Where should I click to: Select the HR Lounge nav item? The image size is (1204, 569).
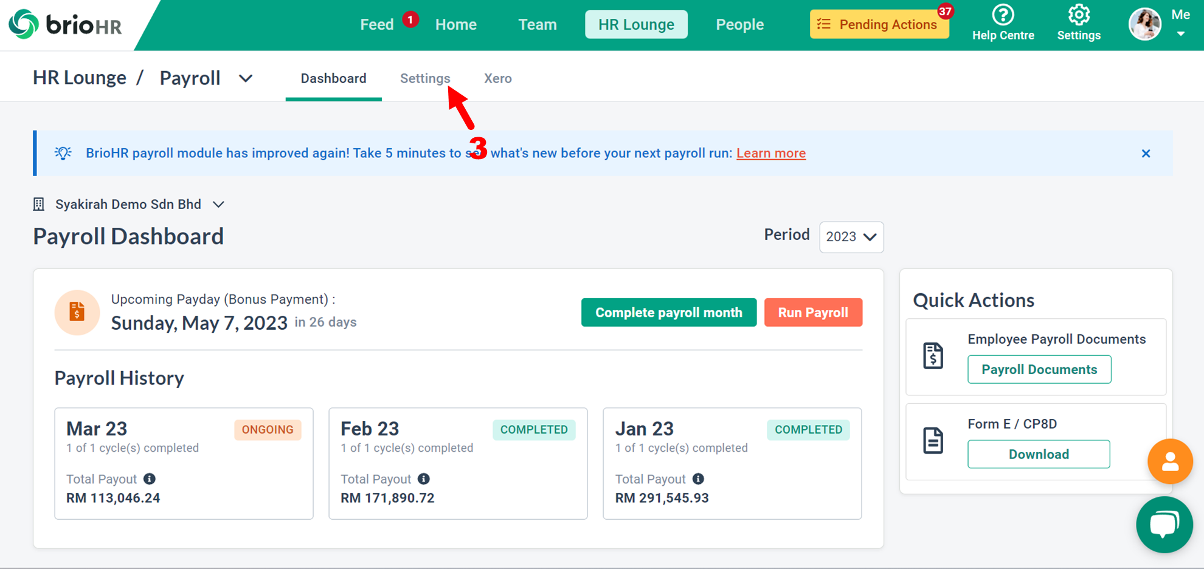636,24
